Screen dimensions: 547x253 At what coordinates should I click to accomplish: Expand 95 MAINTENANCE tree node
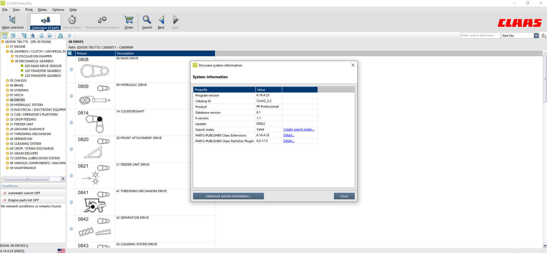(7, 168)
